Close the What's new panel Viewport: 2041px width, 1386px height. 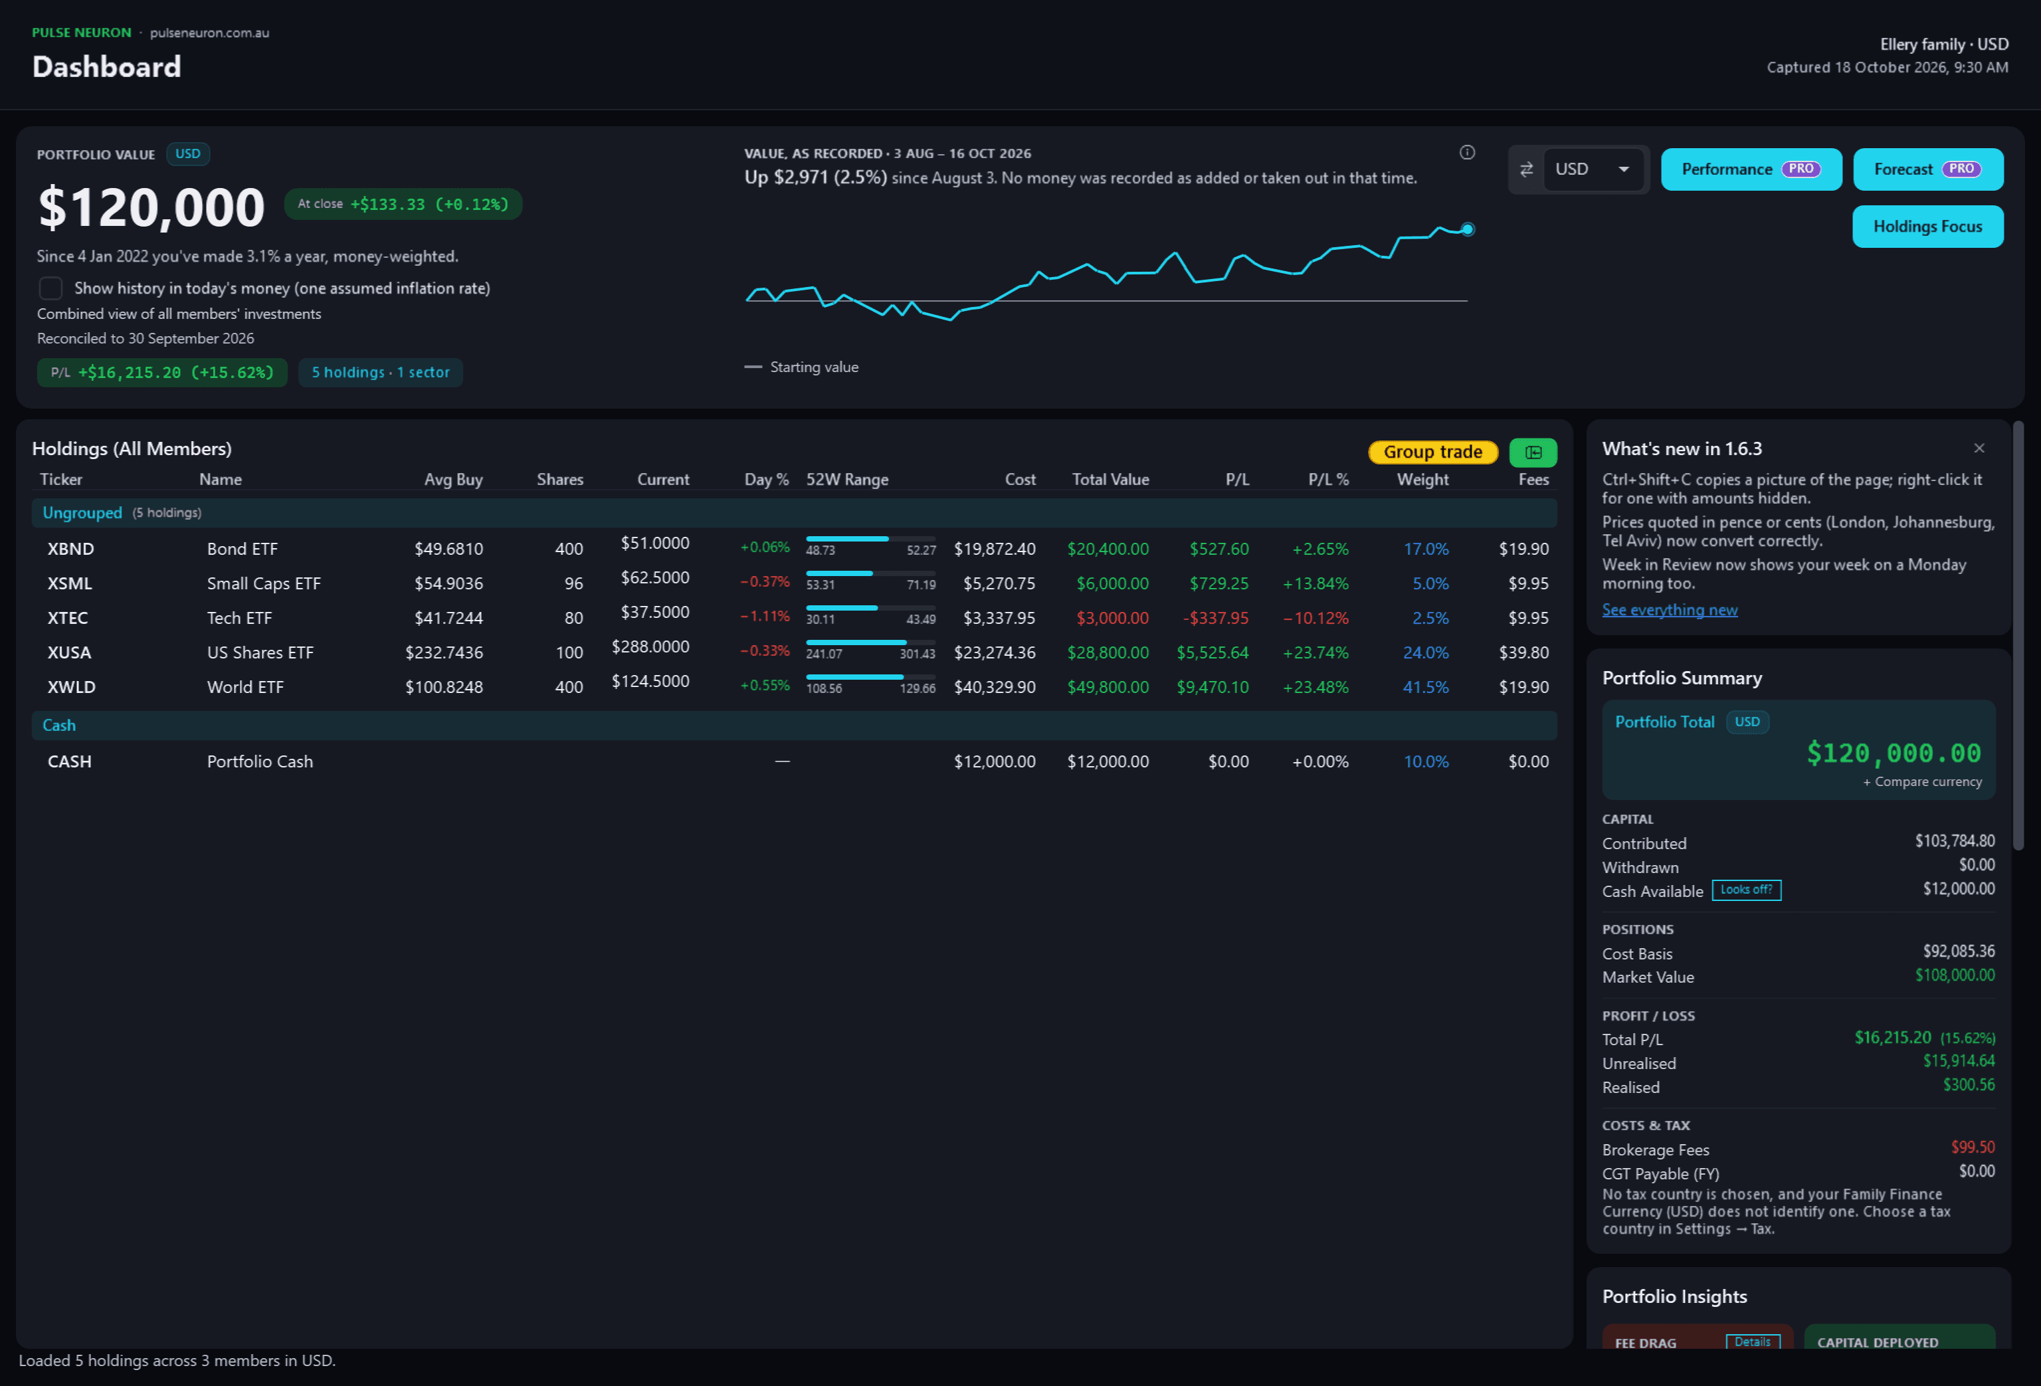[1979, 448]
